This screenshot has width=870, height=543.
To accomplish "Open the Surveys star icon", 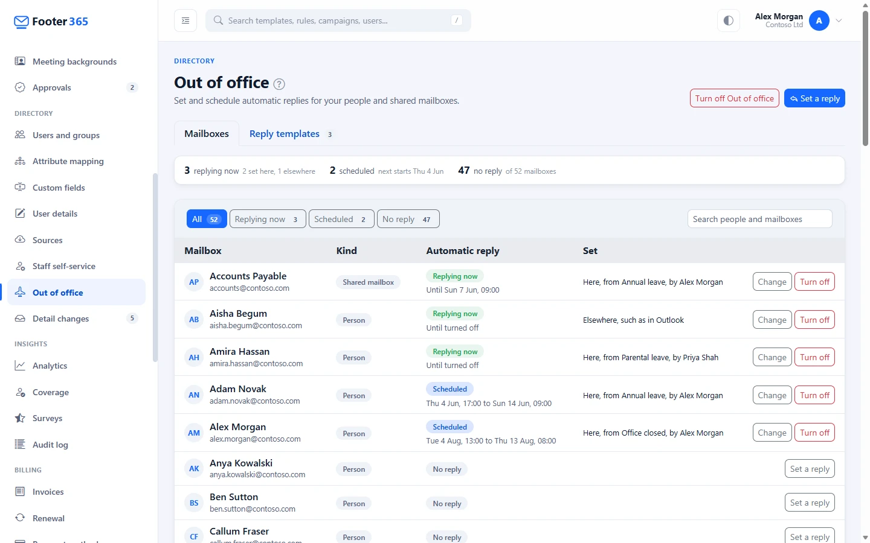I will (x=20, y=418).
